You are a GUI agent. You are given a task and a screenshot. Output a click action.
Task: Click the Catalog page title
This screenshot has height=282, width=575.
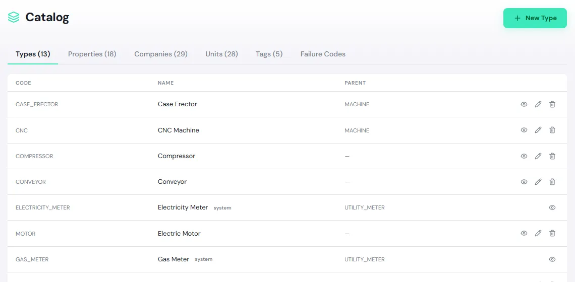pyautogui.click(x=47, y=17)
